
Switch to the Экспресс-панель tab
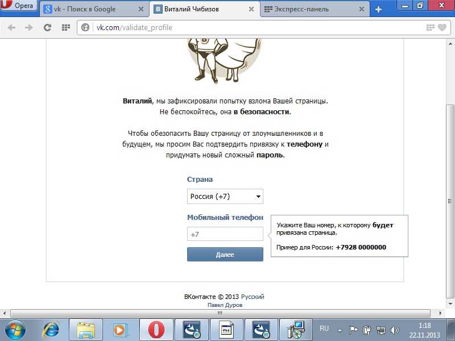315,9
